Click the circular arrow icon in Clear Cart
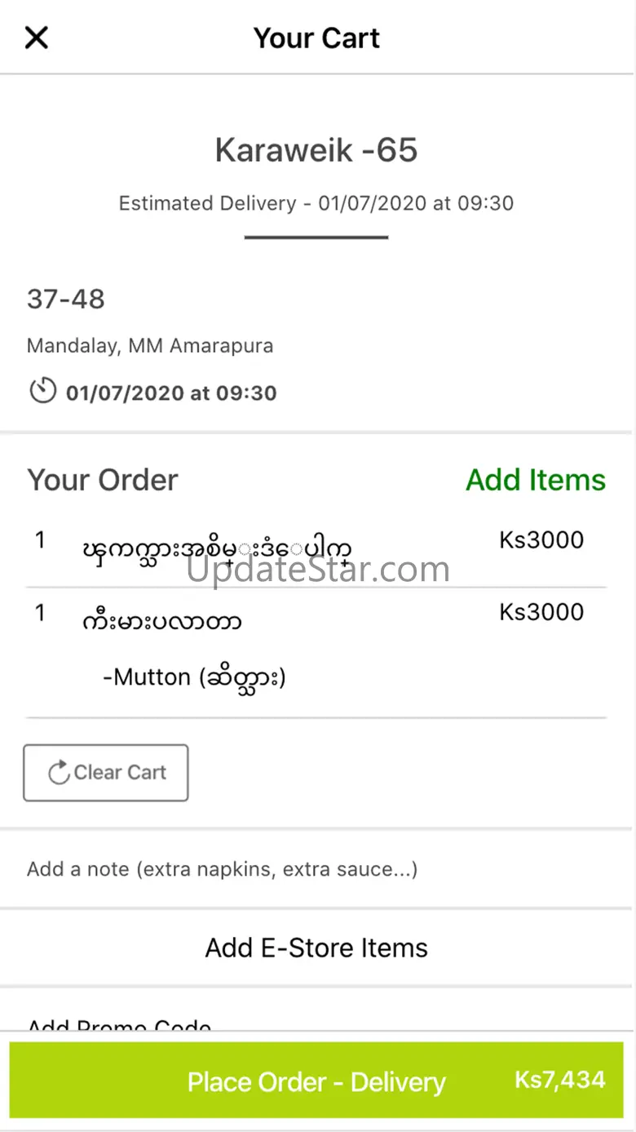The width and height of the screenshot is (636, 1132). (59, 773)
